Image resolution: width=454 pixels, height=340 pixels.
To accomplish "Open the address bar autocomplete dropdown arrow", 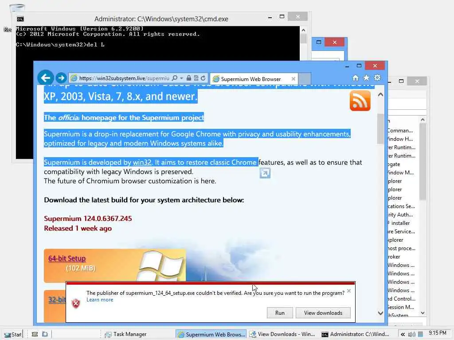I will 181,78.
